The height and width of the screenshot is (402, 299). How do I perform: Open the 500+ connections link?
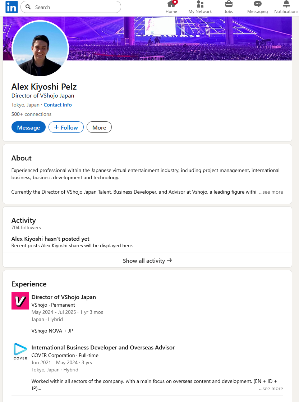(x=31, y=114)
